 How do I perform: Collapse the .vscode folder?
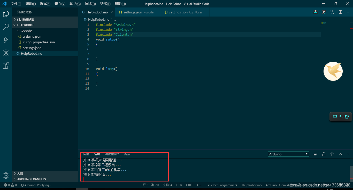click(x=45, y=31)
